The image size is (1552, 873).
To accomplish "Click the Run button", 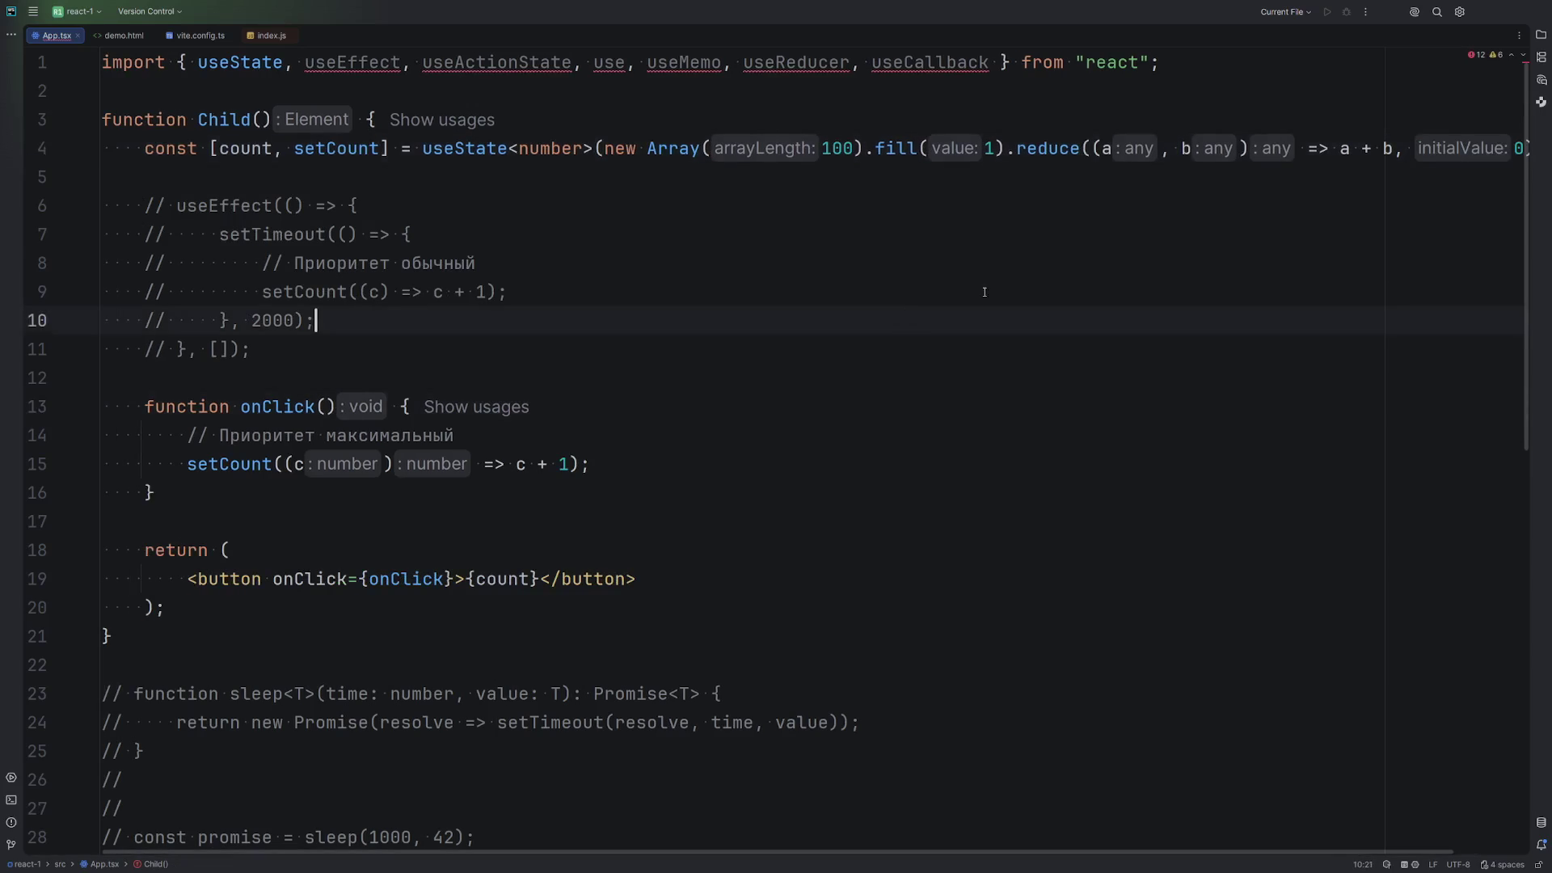I will point(1327,12).
